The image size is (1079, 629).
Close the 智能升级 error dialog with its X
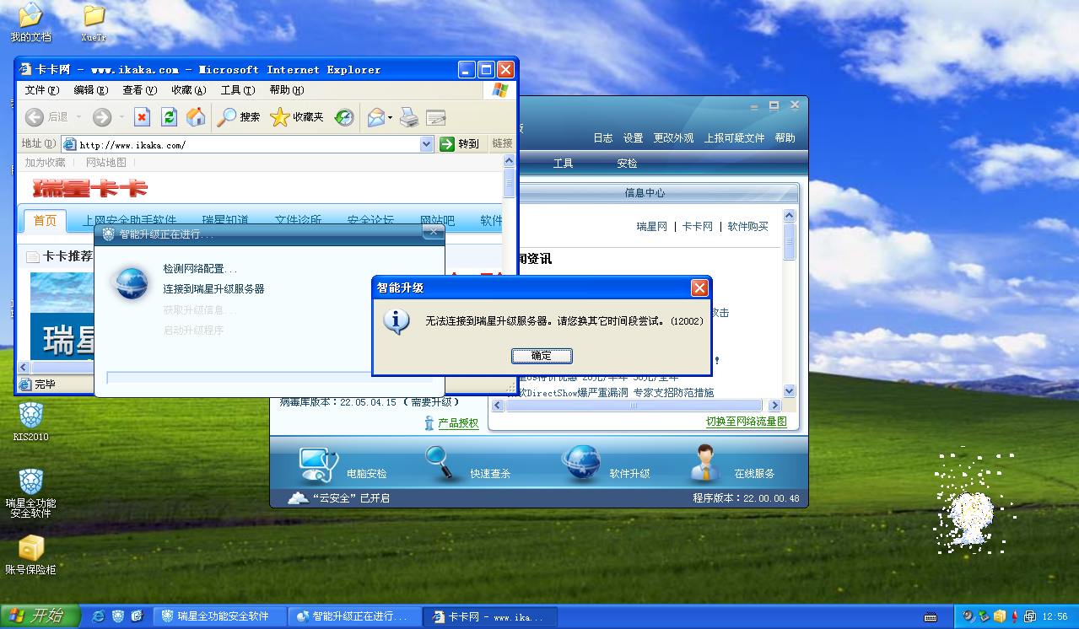click(699, 288)
